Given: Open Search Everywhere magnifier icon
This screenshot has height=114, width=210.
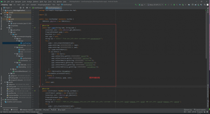Looking at the screenshot, I should (205, 5).
